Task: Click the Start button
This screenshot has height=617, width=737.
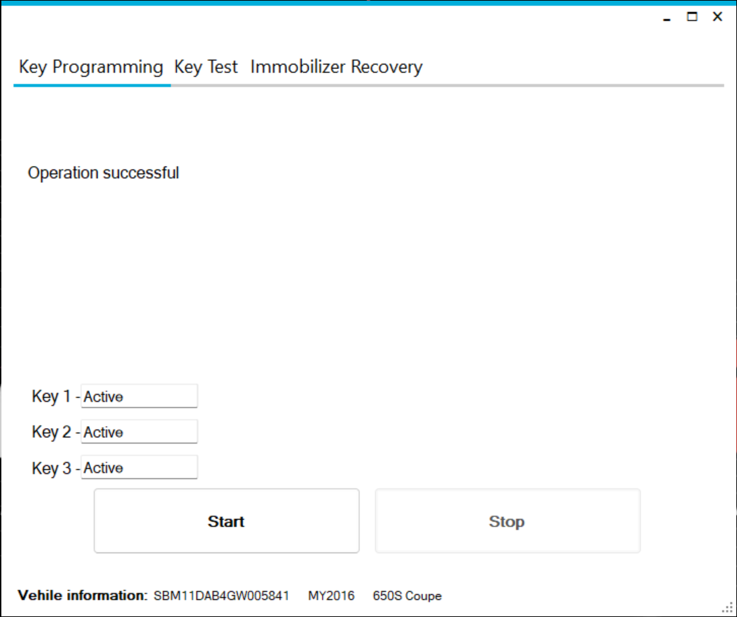Action: click(x=227, y=520)
